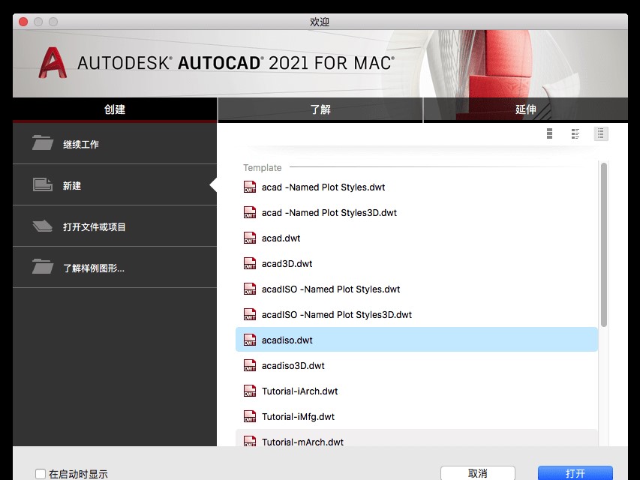This screenshot has width=640, height=480.
Task: Click DWT icon of Tutorial-iArch.dwt
Action: tap(250, 391)
